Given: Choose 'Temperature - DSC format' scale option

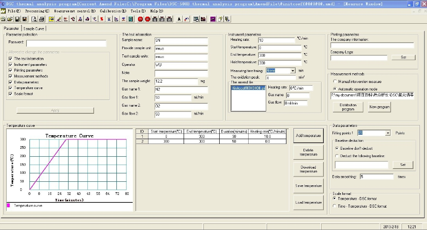Looking at the screenshot, I should [334, 198].
